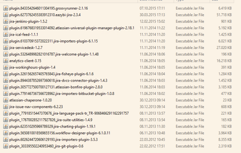Screen dimensions: 241x153
Task: Select the jar icon for jira-ical-feed-1.1.1
Action: pos(6,34)
